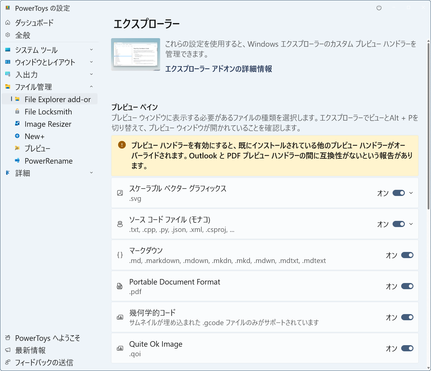Click the PowerToys へようこそ welcome icon
The image size is (431, 371).
(x=8, y=338)
